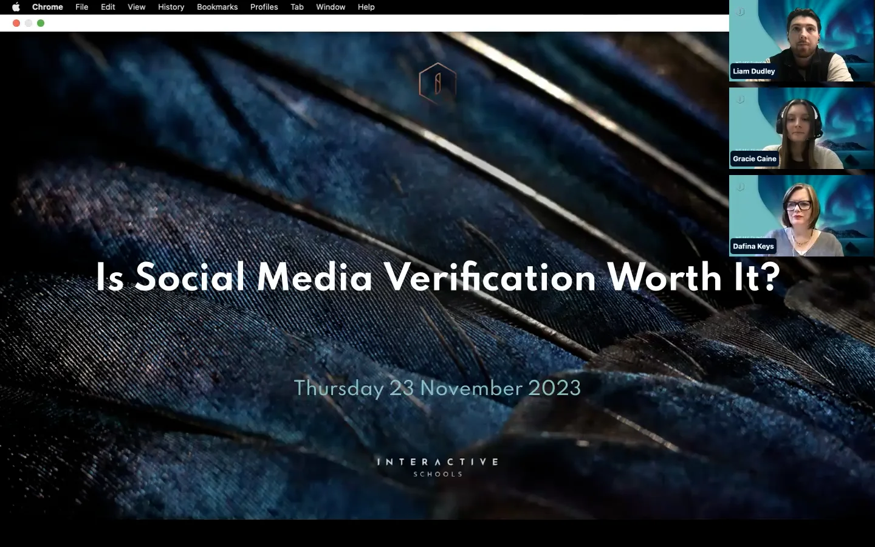This screenshot has width=875, height=547.
Task: Open the Help menu
Action: click(366, 7)
